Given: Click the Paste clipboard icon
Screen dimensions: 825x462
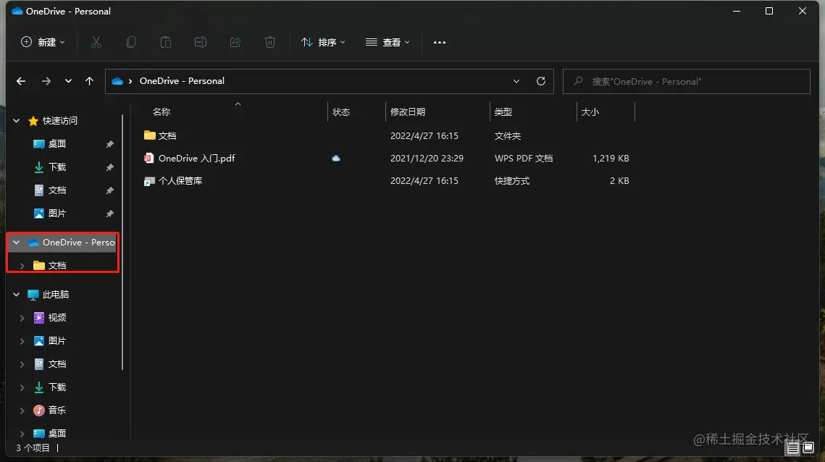Looking at the screenshot, I should point(166,42).
